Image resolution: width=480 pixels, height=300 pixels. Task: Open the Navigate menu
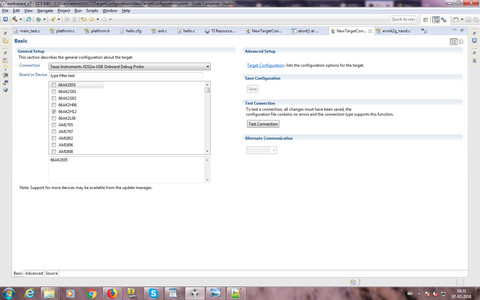(45, 11)
